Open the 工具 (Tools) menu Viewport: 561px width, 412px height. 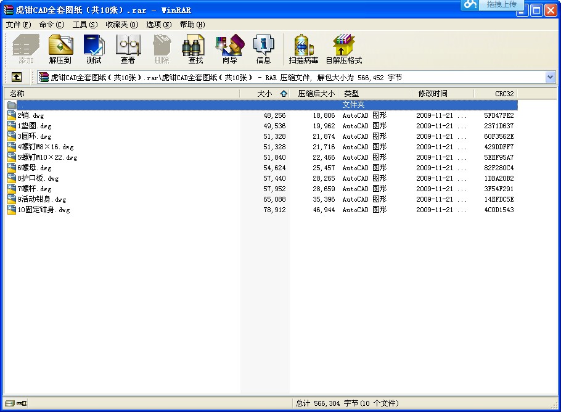pyautogui.click(x=84, y=25)
